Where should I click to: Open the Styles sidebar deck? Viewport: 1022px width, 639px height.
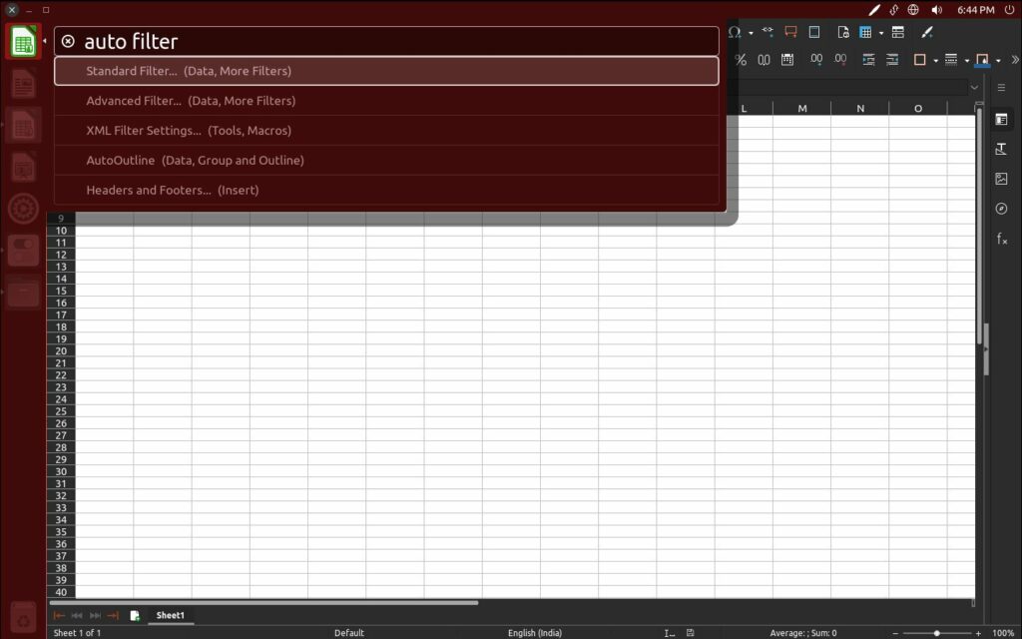1002,150
